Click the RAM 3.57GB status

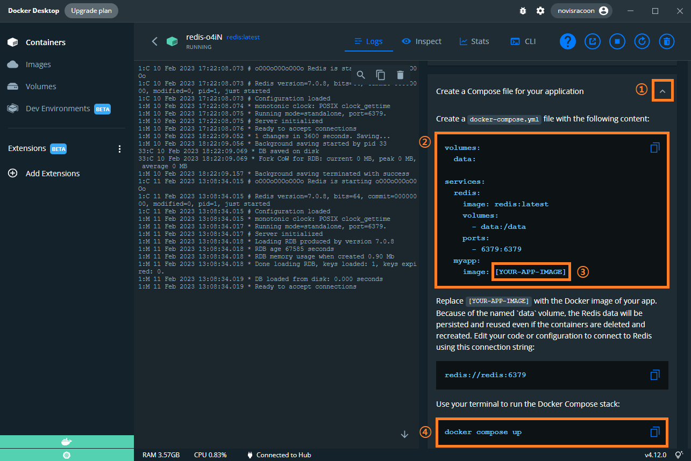click(161, 455)
